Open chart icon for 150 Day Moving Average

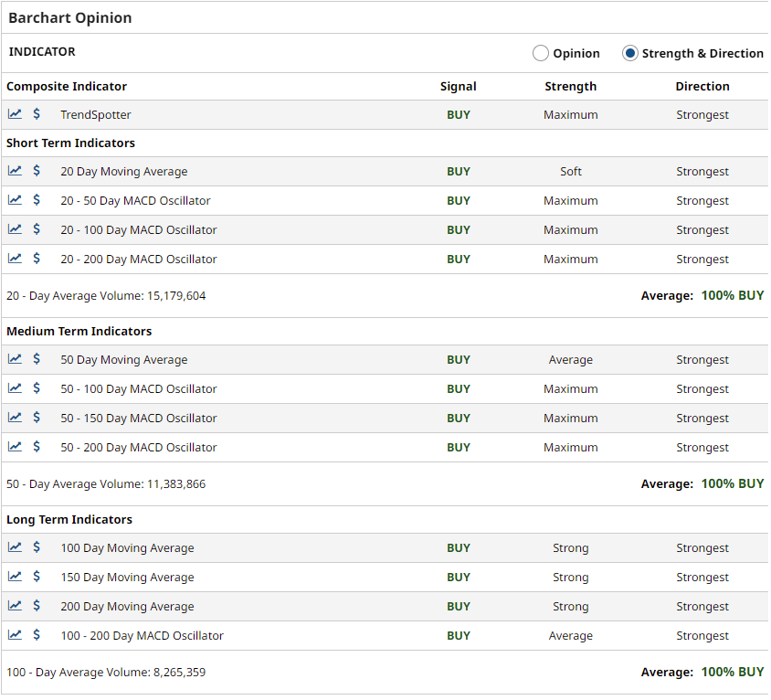pos(15,576)
